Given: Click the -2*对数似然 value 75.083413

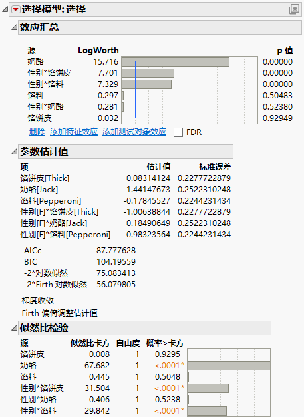Looking at the screenshot, I should click(116, 273).
